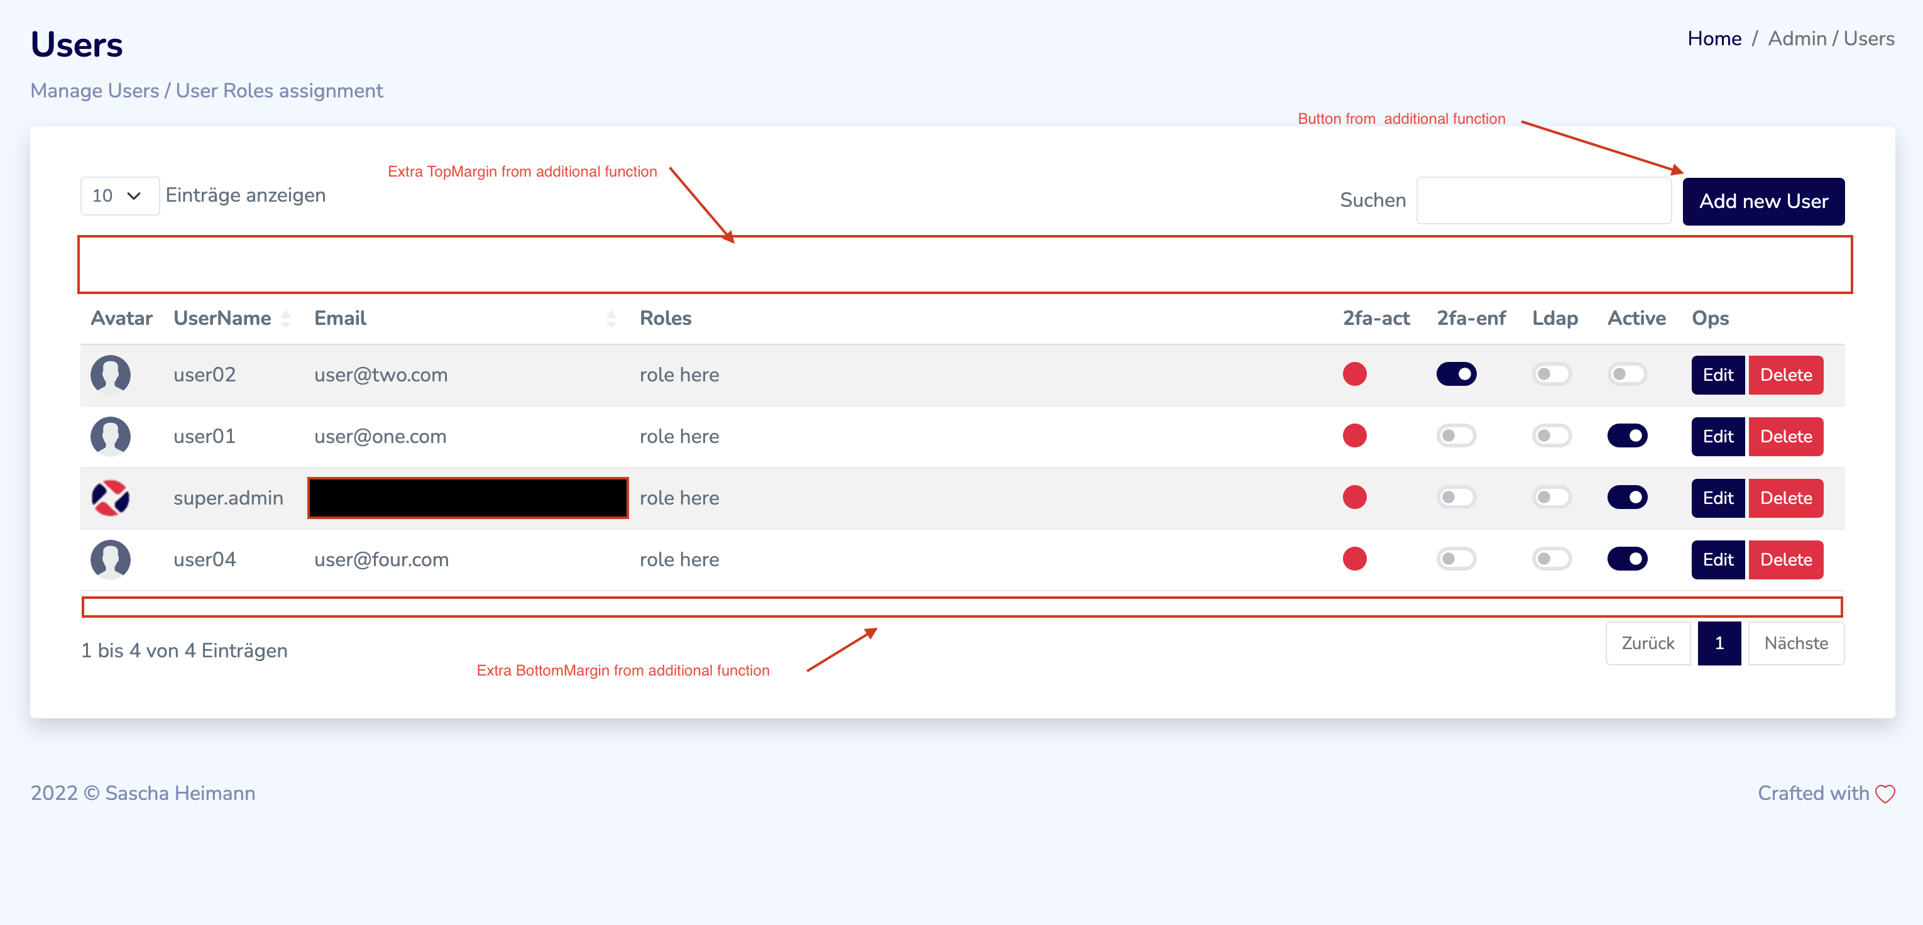Open the entries-per-page dropdown showing 10
The image size is (1923, 925).
[x=119, y=195]
